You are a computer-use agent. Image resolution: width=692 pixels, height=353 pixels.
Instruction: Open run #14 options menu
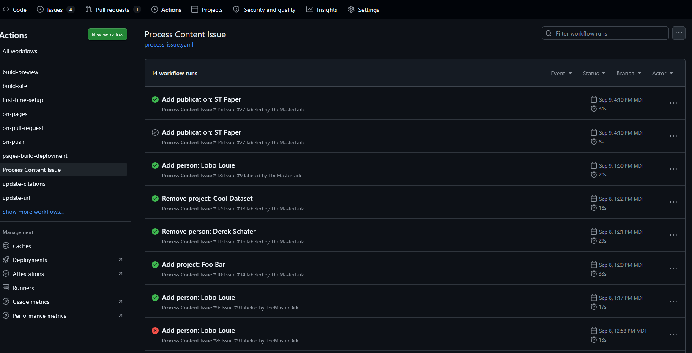click(673, 136)
